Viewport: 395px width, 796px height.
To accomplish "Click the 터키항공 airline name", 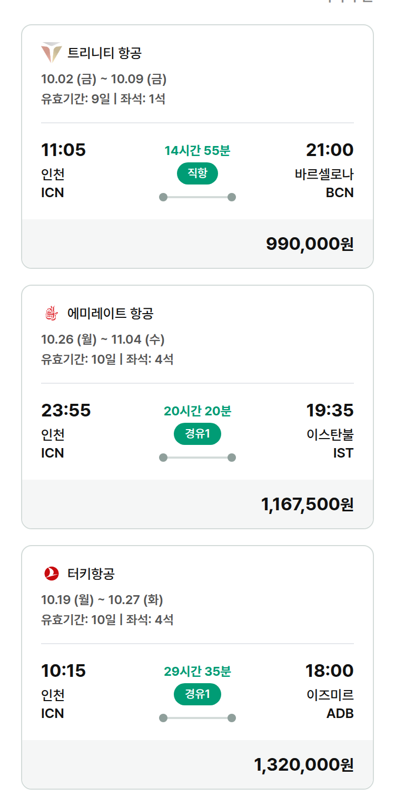I will 91,574.
